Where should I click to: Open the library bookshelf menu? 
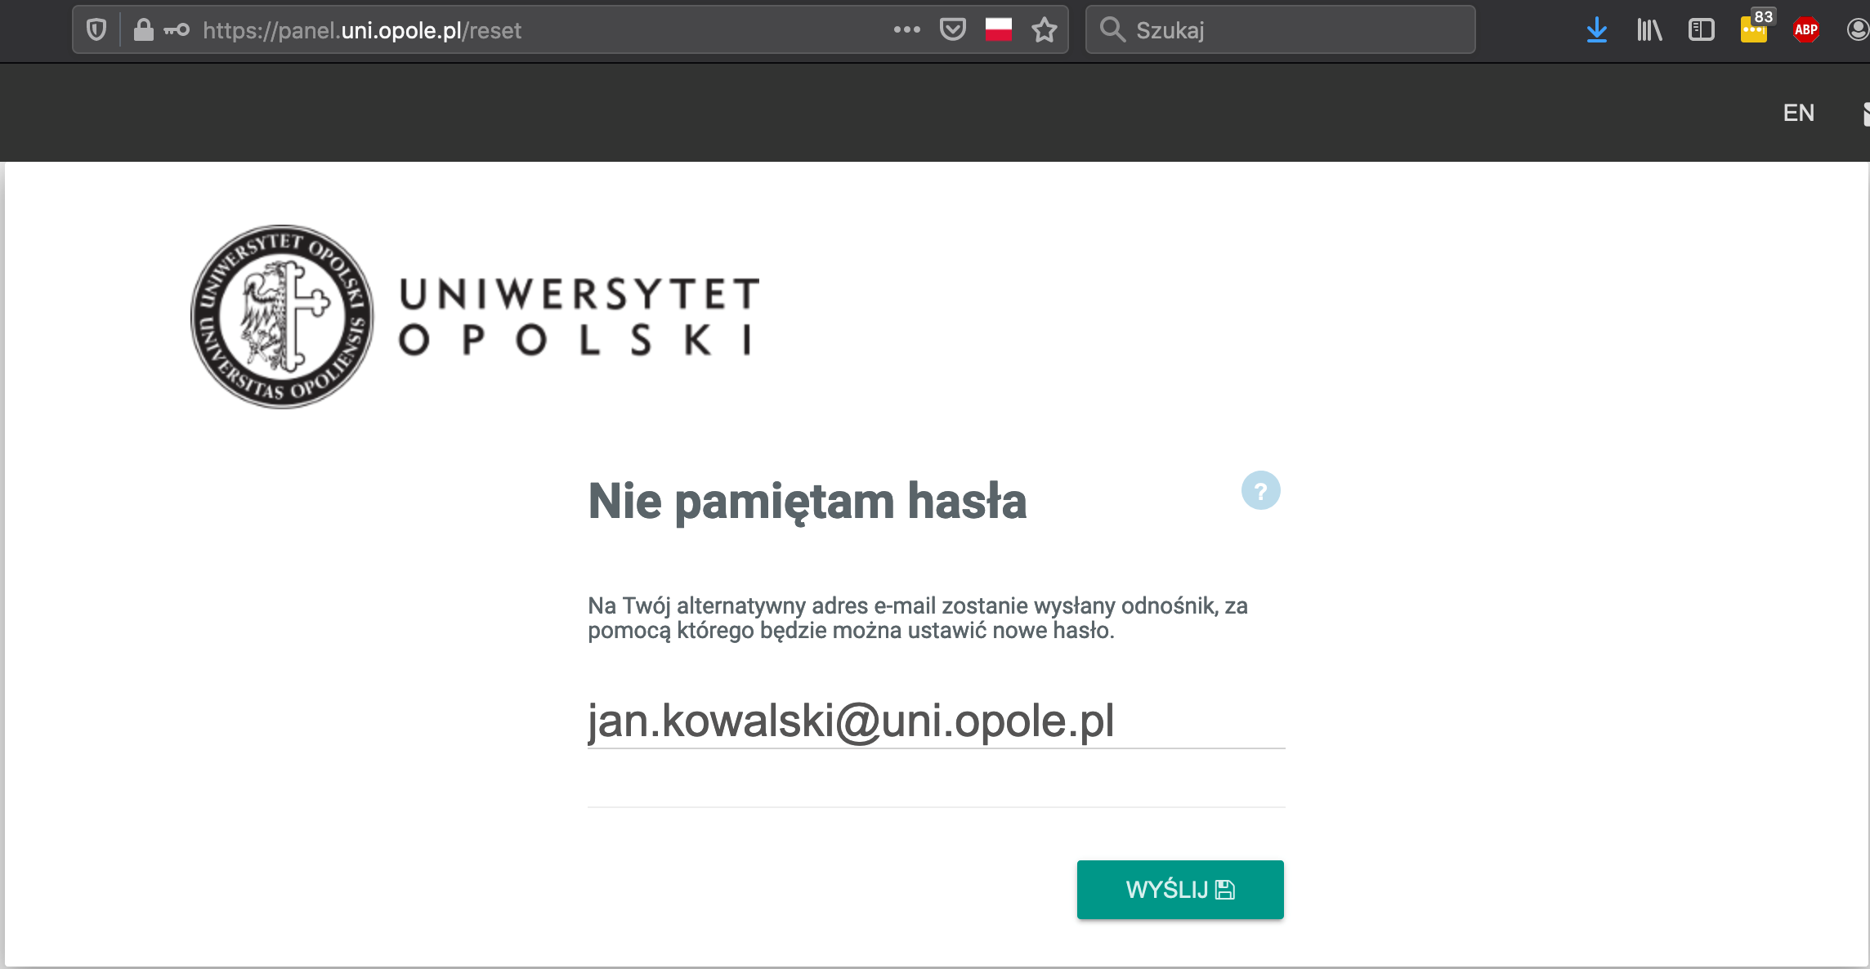coord(1649,30)
